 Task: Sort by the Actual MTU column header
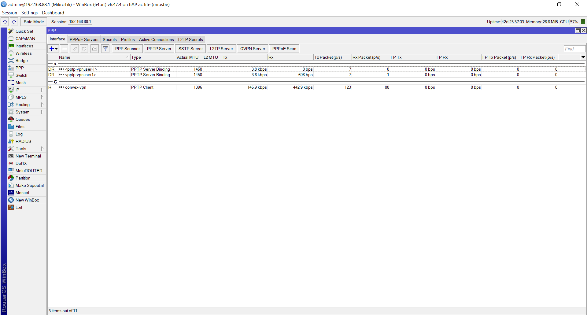click(190, 57)
